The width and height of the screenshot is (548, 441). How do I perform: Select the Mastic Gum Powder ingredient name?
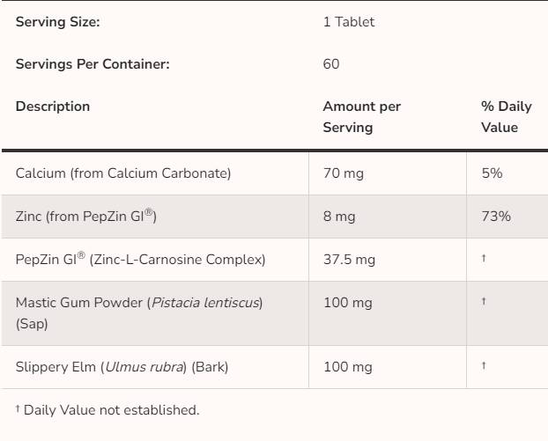(139, 312)
